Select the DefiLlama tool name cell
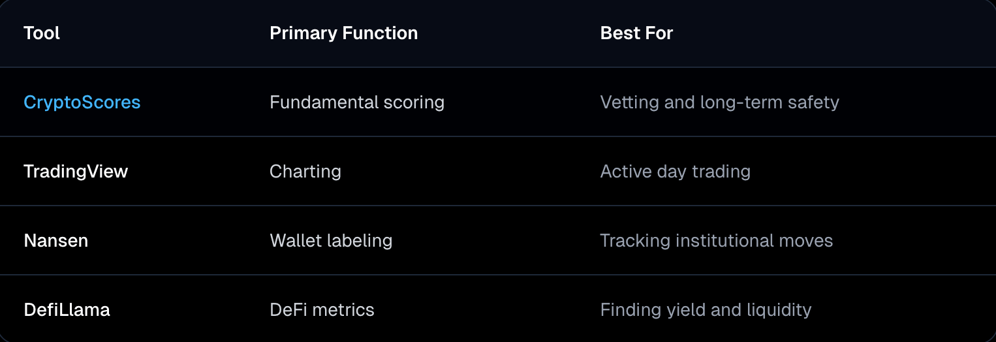Screen dimensions: 996x342 pos(67,310)
